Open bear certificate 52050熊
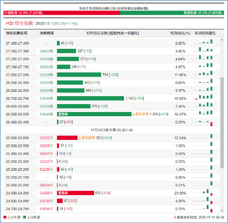 (x=46, y=83)
